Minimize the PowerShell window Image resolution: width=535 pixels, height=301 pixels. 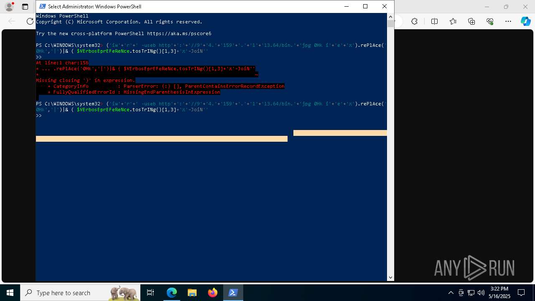tap(346, 6)
